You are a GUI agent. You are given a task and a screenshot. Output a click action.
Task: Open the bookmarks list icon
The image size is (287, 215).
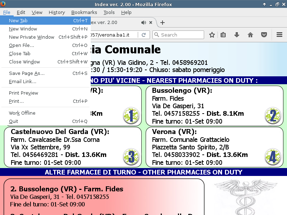[223, 35]
